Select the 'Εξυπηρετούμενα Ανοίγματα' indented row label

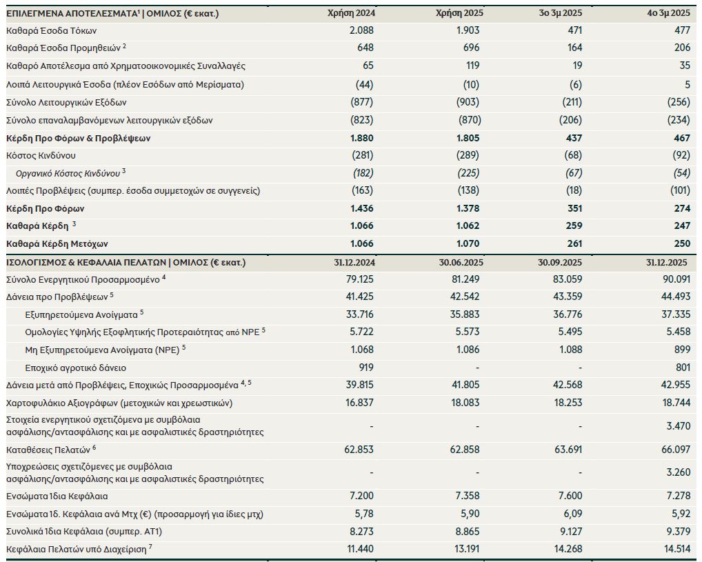point(81,314)
